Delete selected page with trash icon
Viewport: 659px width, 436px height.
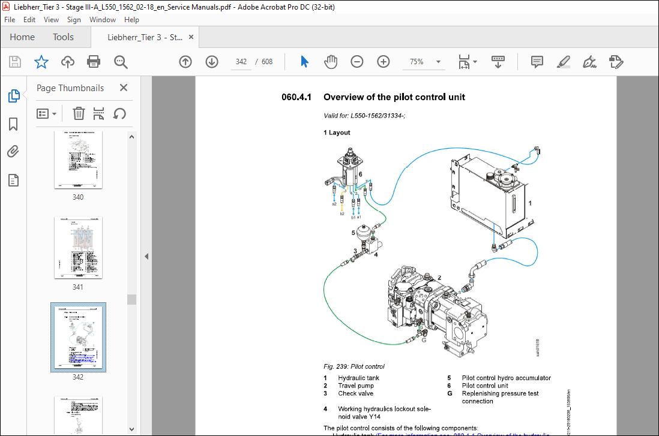[79, 113]
